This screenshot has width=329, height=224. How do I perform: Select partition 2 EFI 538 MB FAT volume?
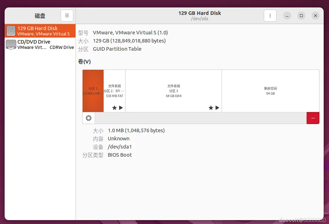tap(115, 91)
